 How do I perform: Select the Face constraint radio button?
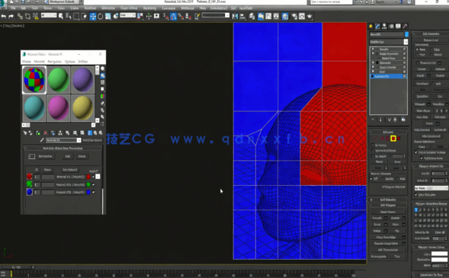(417, 54)
